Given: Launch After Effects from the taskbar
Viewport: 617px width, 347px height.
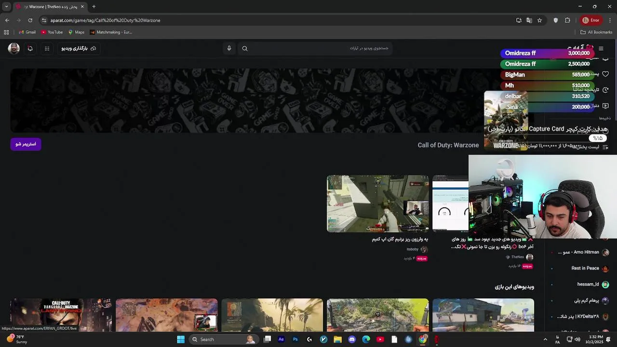Looking at the screenshot, I should click(x=282, y=339).
